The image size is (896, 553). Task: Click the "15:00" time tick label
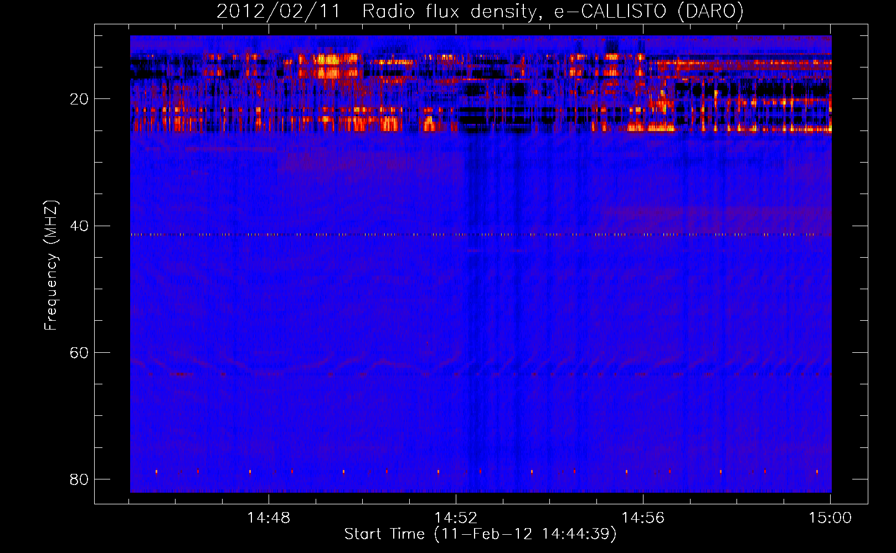(830, 518)
